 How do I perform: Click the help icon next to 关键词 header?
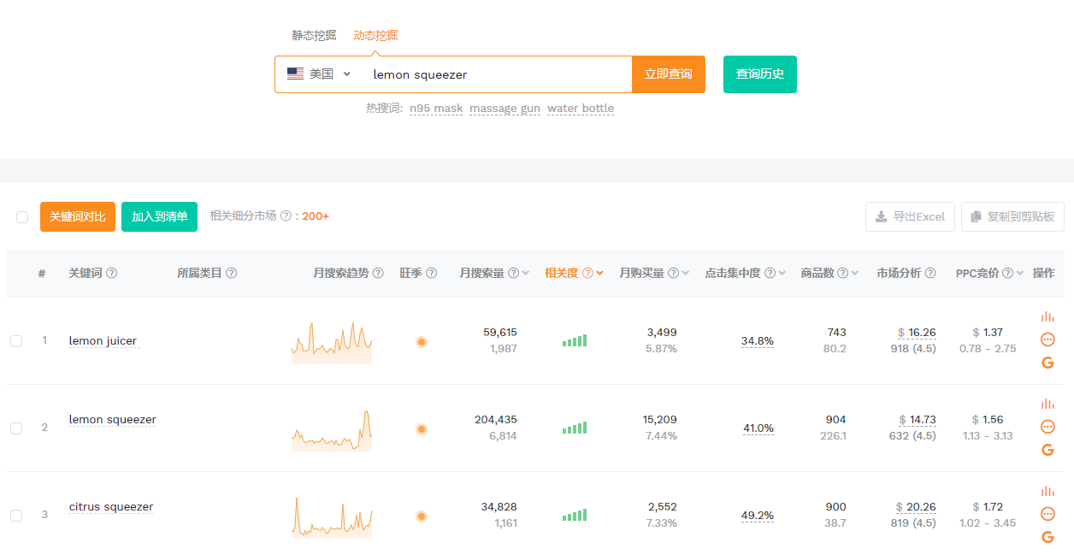[x=111, y=274]
